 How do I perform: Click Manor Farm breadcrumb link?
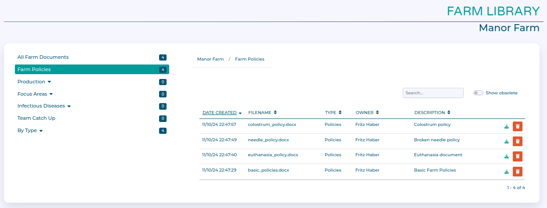pyautogui.click(x=210, y=59)
